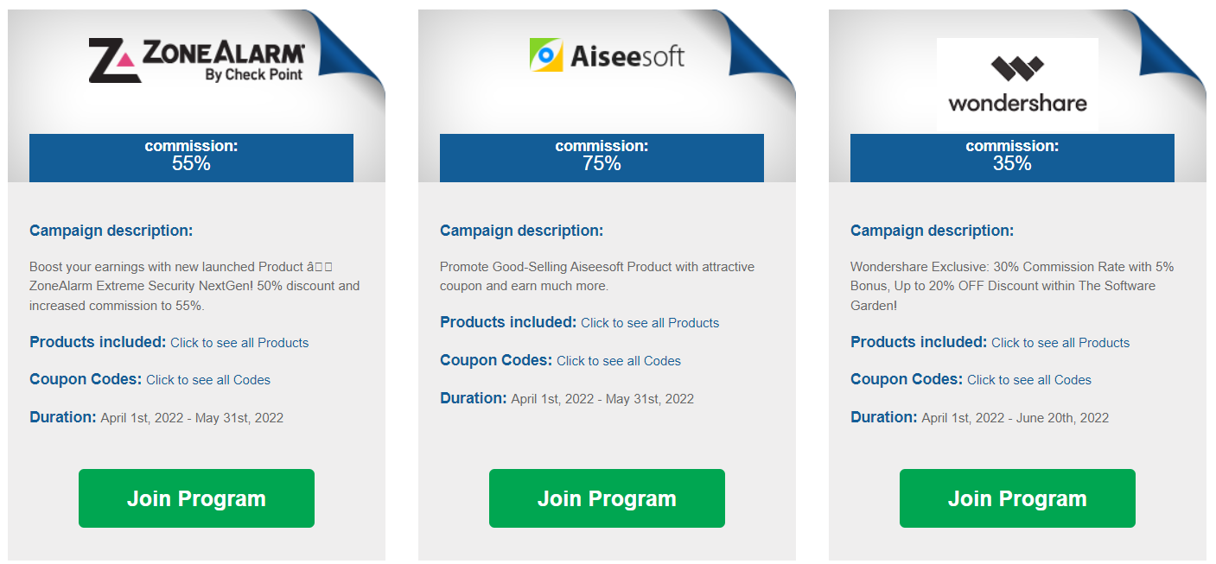Click the Wondershare logo
The height and width of the screenshot is (564, 1216).
pos(1017,85)
